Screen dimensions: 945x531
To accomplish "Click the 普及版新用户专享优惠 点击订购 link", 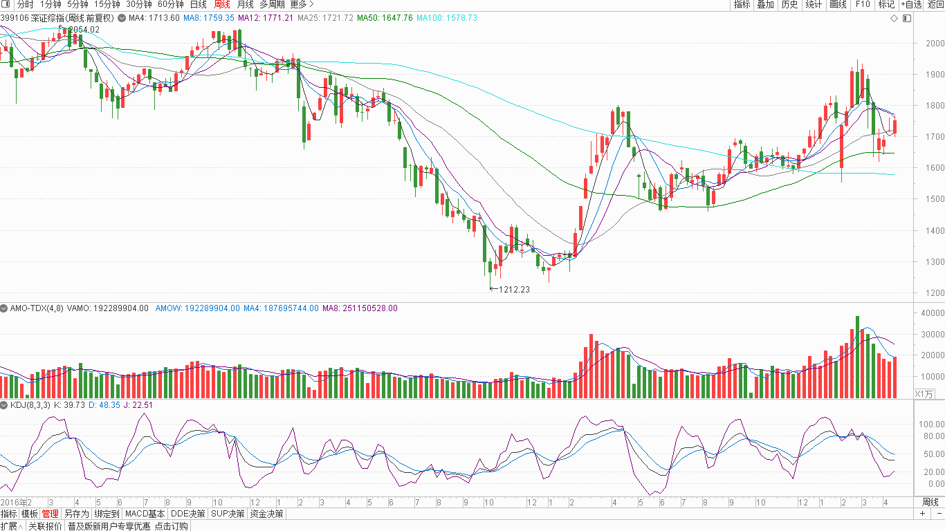I will 127,526.
